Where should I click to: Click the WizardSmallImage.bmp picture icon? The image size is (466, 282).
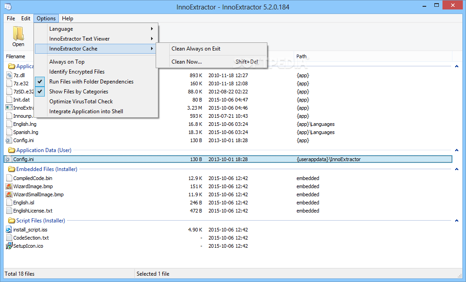pos(9,194)
